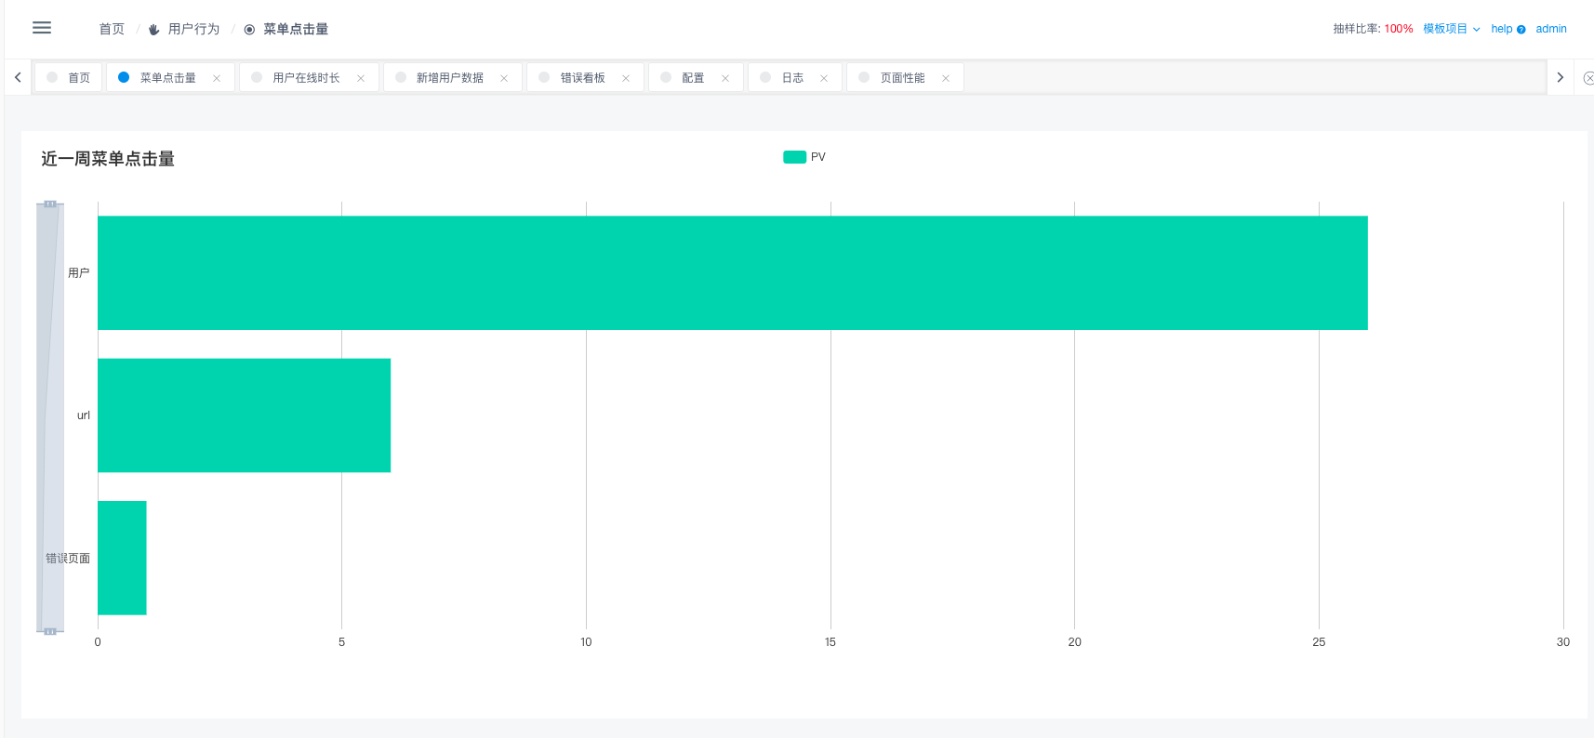Go to 首页 in the breadcrumb
The image size is (1594, 738).
pos(112,30)
